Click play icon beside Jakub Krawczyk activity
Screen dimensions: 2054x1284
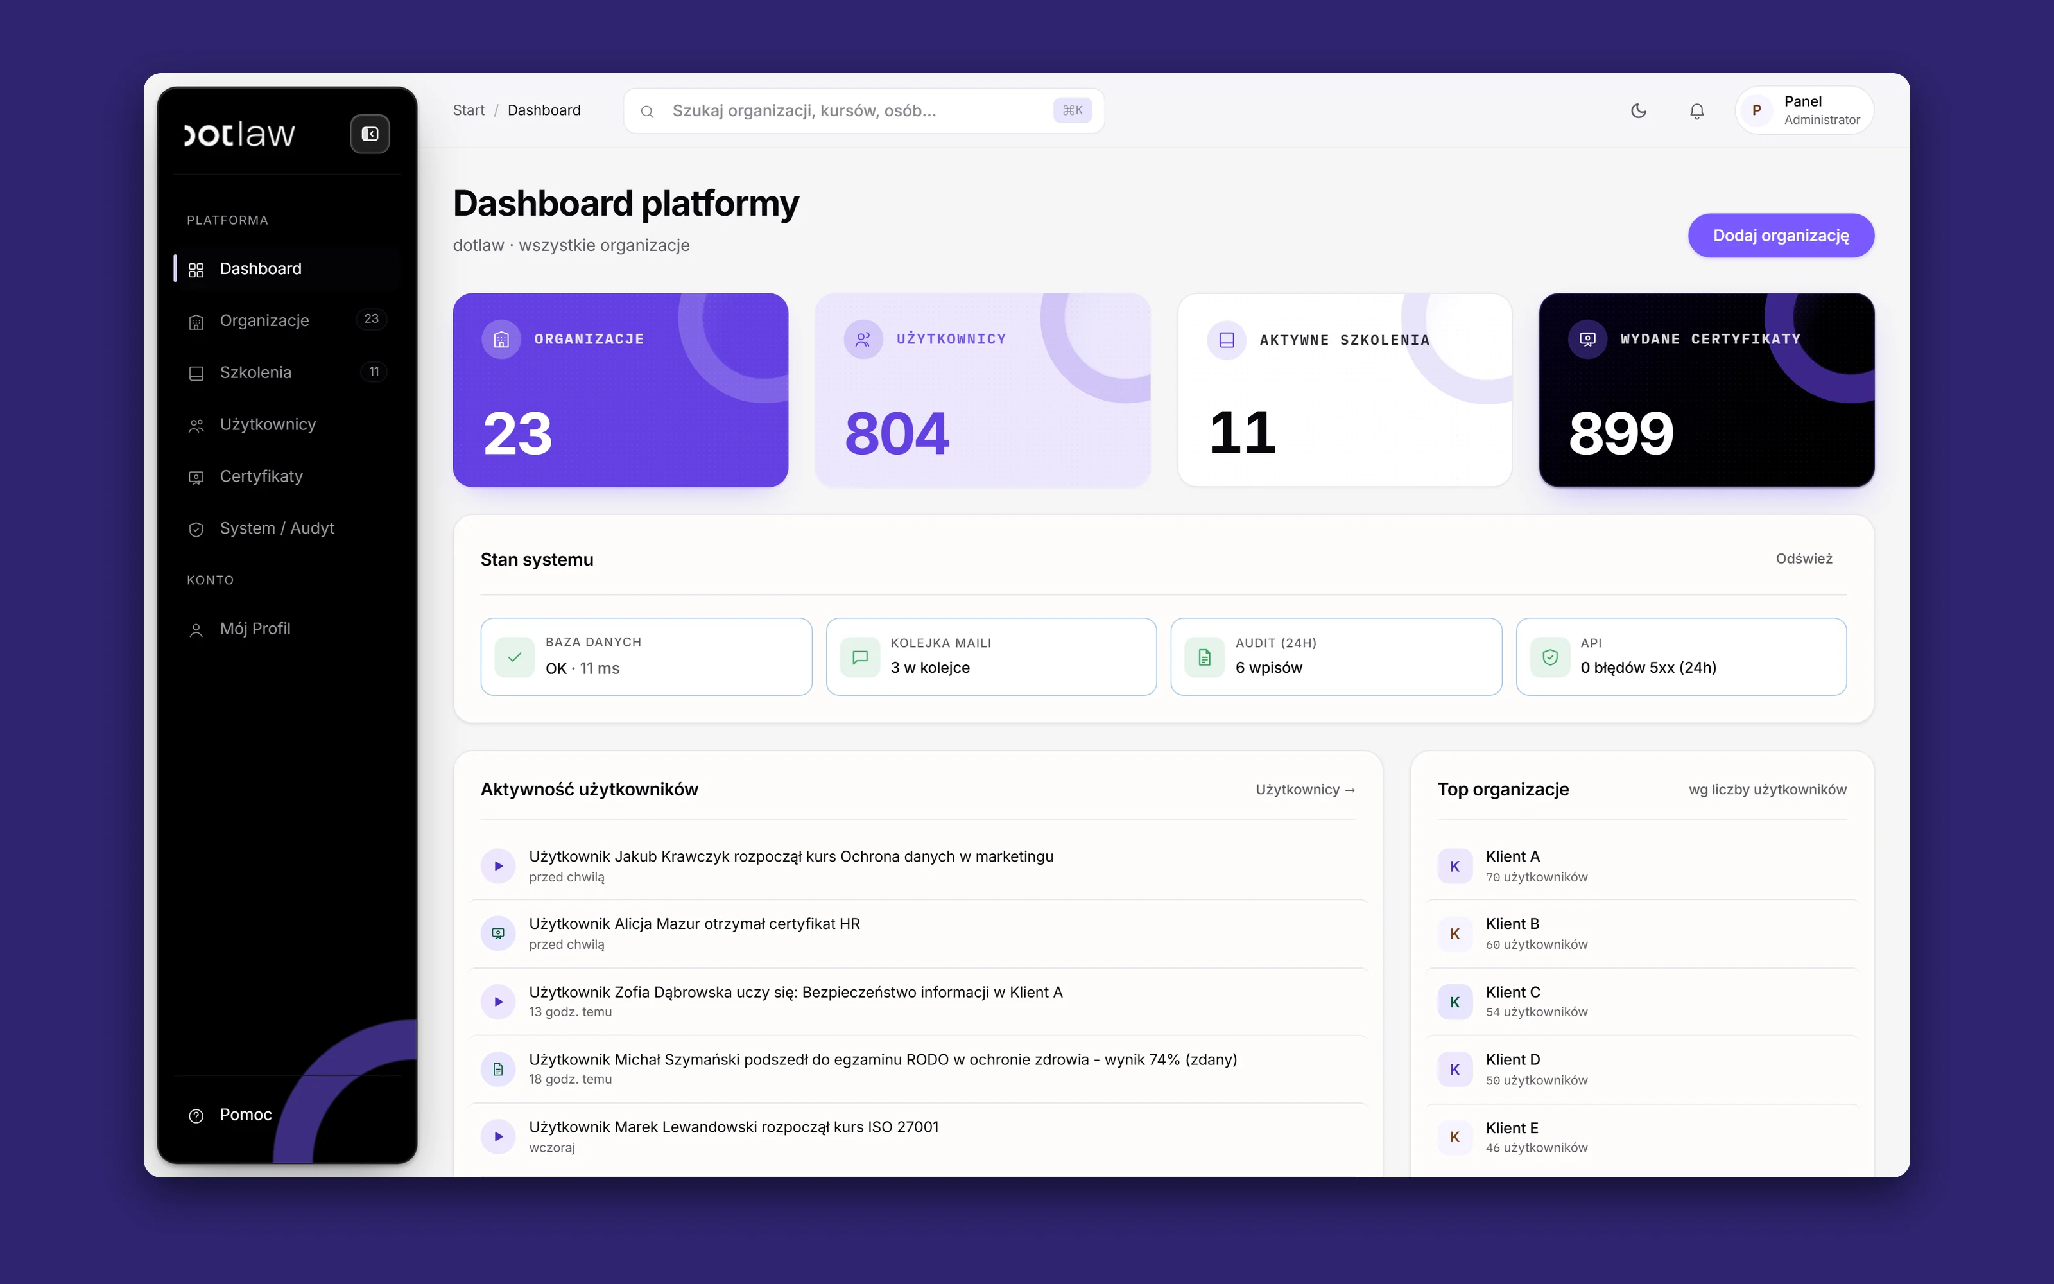pyautogui.click(x=498, y=866)
